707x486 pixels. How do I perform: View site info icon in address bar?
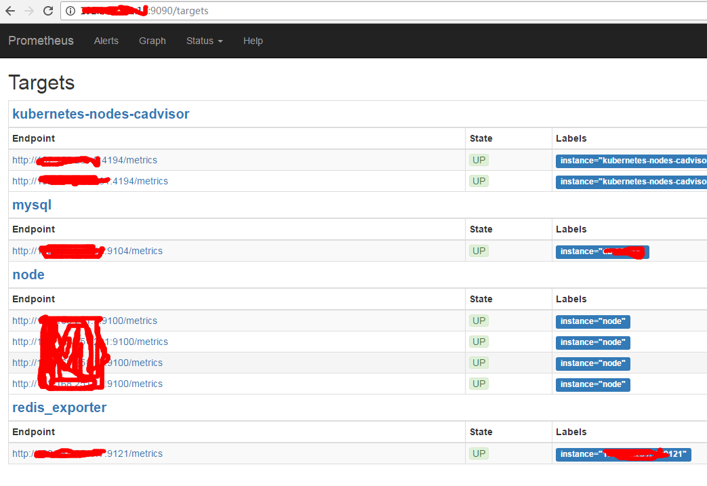(x=70, y=11)
